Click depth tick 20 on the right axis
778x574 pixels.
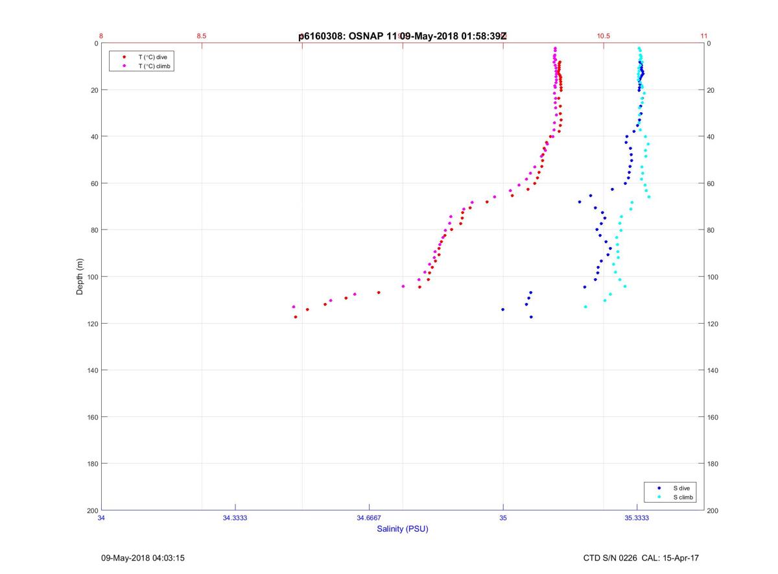point(711,90)
